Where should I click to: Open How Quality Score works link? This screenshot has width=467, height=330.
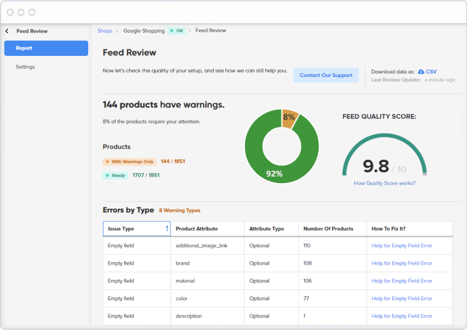(384, 183)
